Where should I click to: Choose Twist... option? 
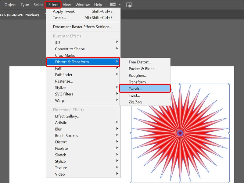pos(145,95)
